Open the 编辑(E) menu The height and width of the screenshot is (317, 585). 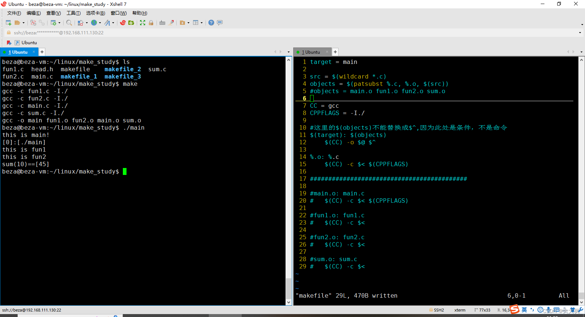[x=34, y=13]
